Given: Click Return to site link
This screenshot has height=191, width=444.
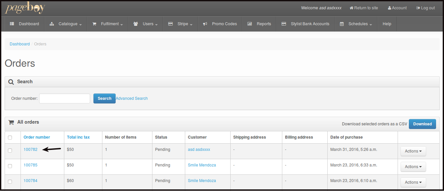Looking at the screenshot, I should point(364,8).
